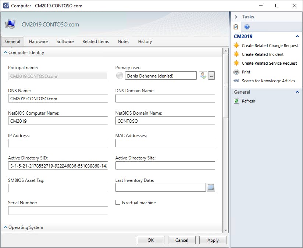Click the Cancel button
This screenshot has height=248, width=303.
[x=182, y=240]
